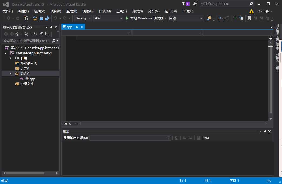Collapse the ConsoleApplication51 project node
The width and height of the screenshot is (282, 184).
point(6,53)
